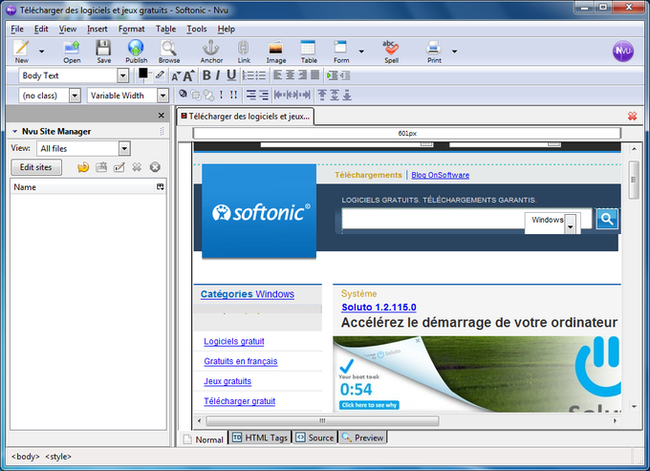This screenshot has width=650, height=471.
Task: Switch to the HTML Tags view tab
Action: coord(260,438)
